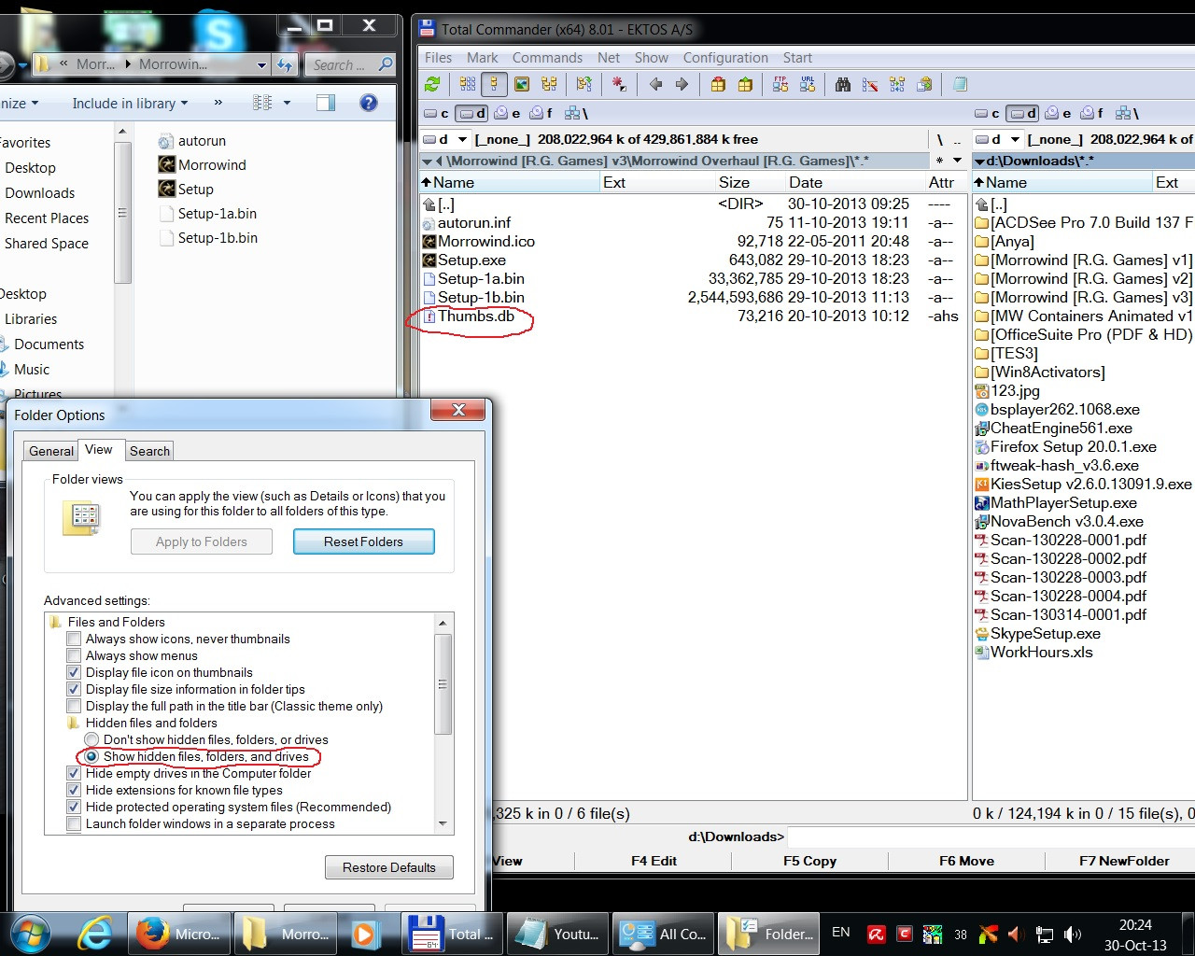1195x956 pixels.
Task: Select Show hidden files, folders, and drives
Action: 91,757
